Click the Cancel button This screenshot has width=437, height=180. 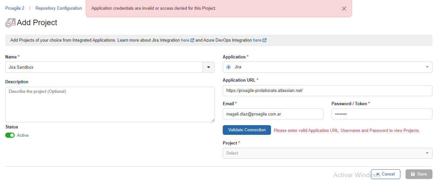385,174
